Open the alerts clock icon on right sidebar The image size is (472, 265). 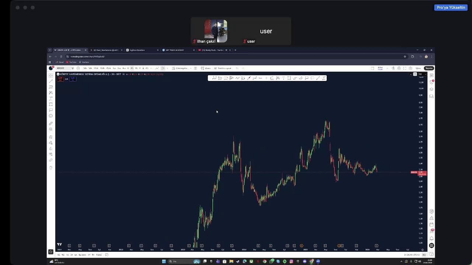coord(431,82)
